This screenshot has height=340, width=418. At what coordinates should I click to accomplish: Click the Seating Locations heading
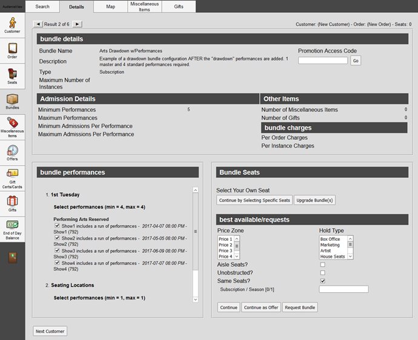point(73,285)
